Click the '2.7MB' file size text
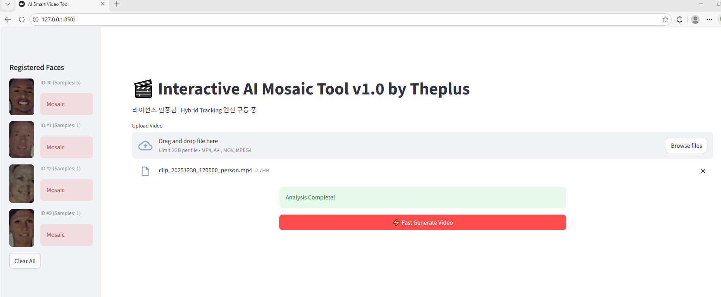 [262, 171]
